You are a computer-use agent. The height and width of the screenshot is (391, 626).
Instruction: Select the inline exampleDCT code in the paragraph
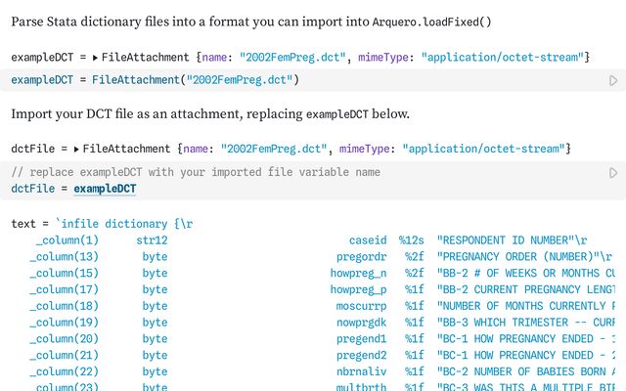click(336, 114)
